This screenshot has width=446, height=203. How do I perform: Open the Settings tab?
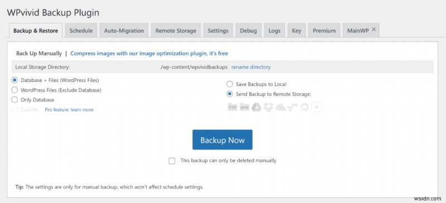pos(218,31)
